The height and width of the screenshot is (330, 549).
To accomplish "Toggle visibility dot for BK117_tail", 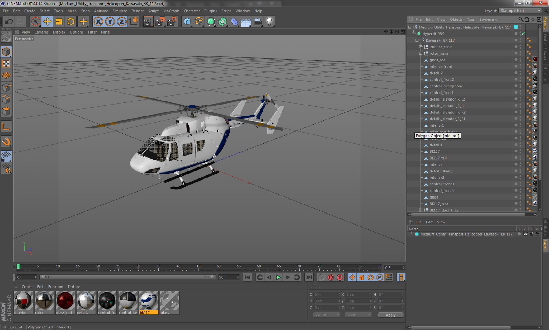I will 516,157.
